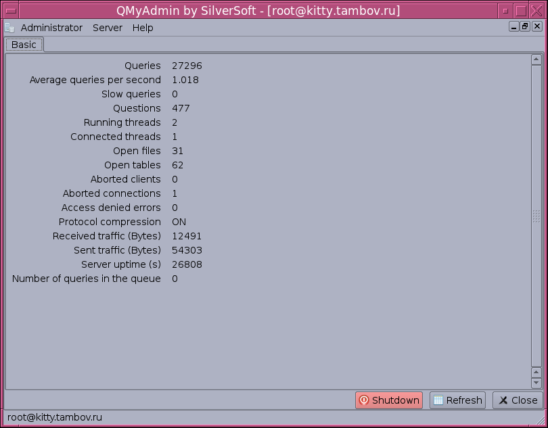
Task: Click the down arrow at bottom of scrollbar
Action: [x=536, y=383]
